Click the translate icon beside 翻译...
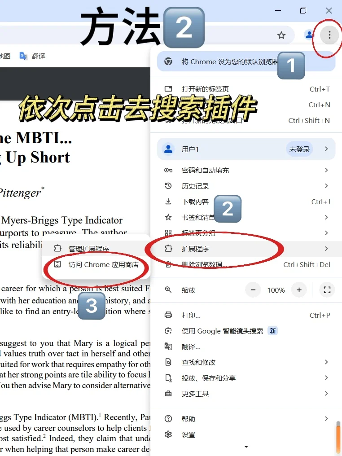342x456 pixels. click(168, 346)
